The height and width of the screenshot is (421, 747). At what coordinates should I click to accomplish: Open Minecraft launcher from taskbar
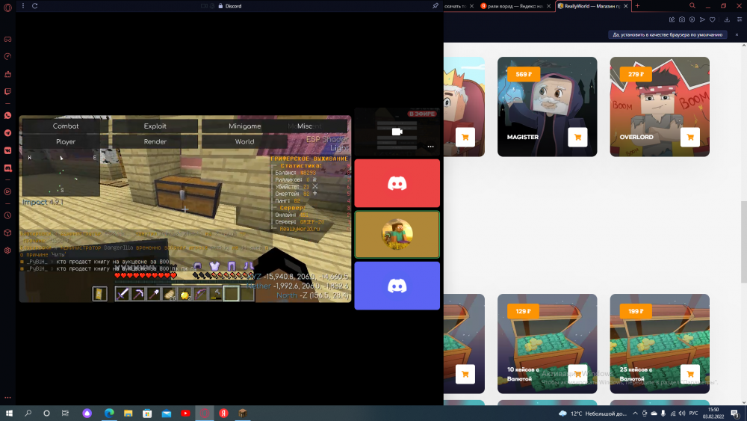pos(243,413)
